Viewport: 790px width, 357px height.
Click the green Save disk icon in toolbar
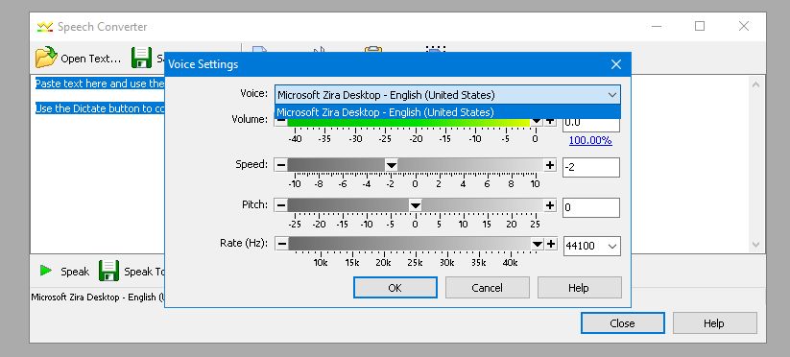click(x=141, y=58)
